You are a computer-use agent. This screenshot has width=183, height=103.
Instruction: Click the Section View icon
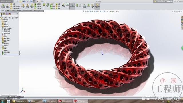click(x=92, y=11)
